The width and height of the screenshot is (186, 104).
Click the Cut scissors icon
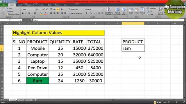(8, 8)
